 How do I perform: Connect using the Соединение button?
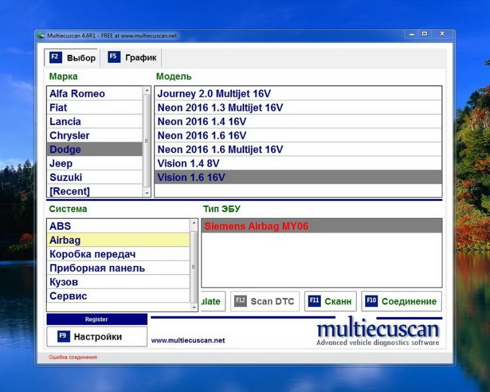click(402, 301)
